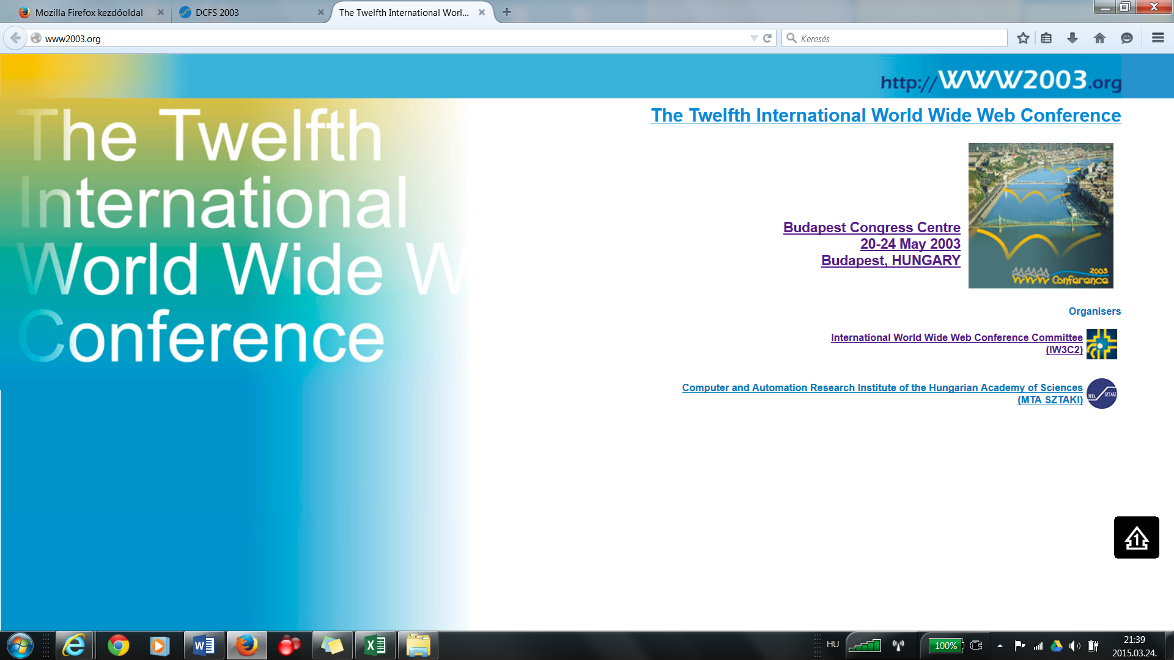Reload the current page
1174x660 pixels.
point(767,38)
